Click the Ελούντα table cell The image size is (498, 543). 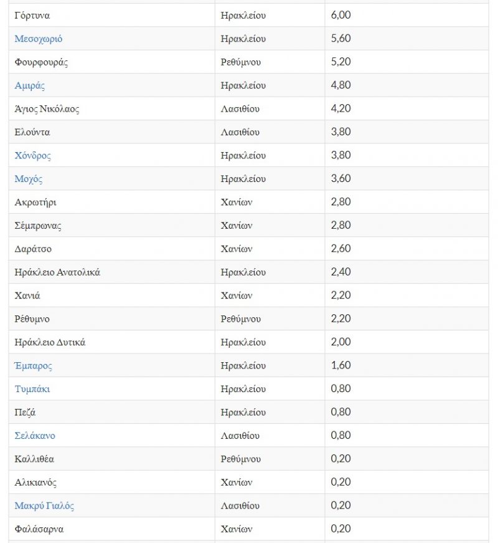coord(32,132)
